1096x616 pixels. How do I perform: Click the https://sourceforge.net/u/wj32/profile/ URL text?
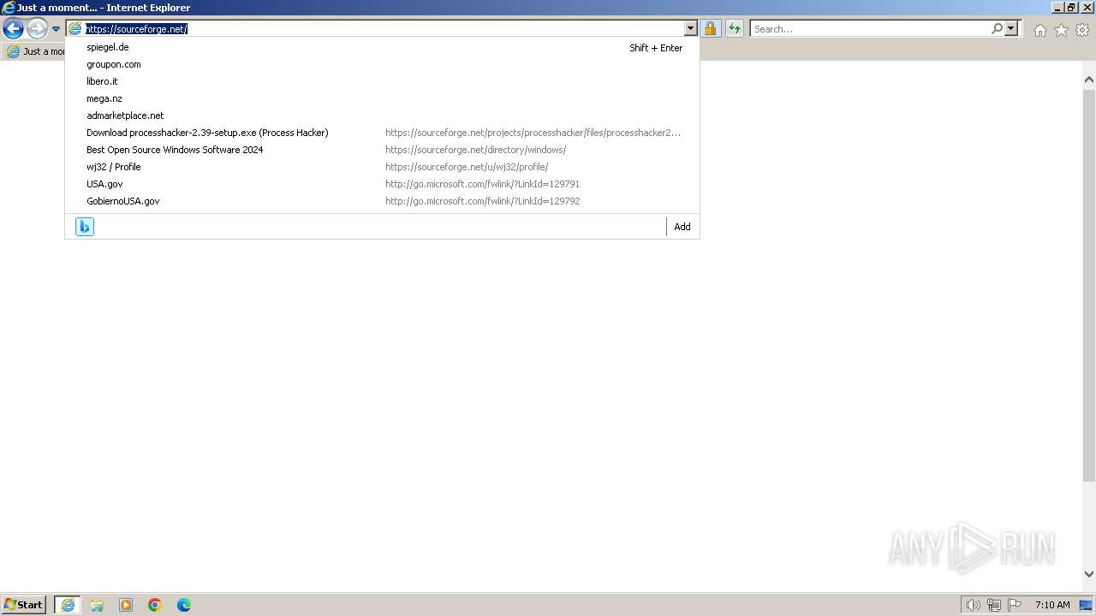467,167
